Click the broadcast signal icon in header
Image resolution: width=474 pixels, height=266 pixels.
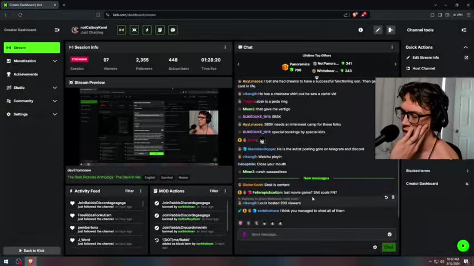click(121, 30)
